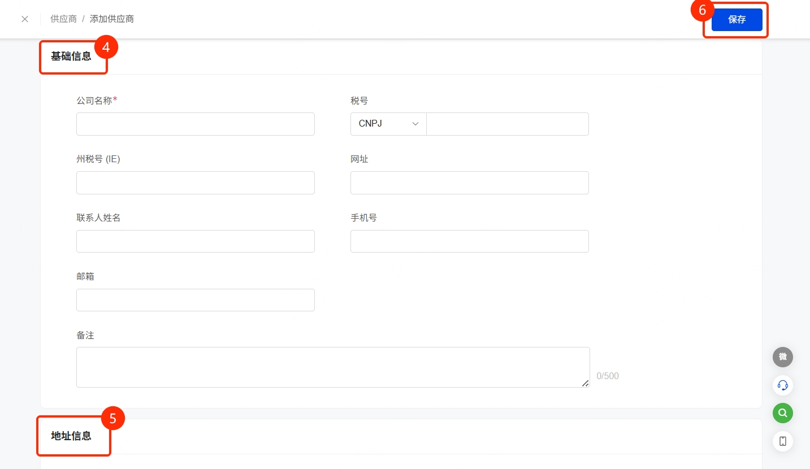This screenshot has height=469, width=810.
Task: Focus the 邮箱 input field
Action: 196,300
